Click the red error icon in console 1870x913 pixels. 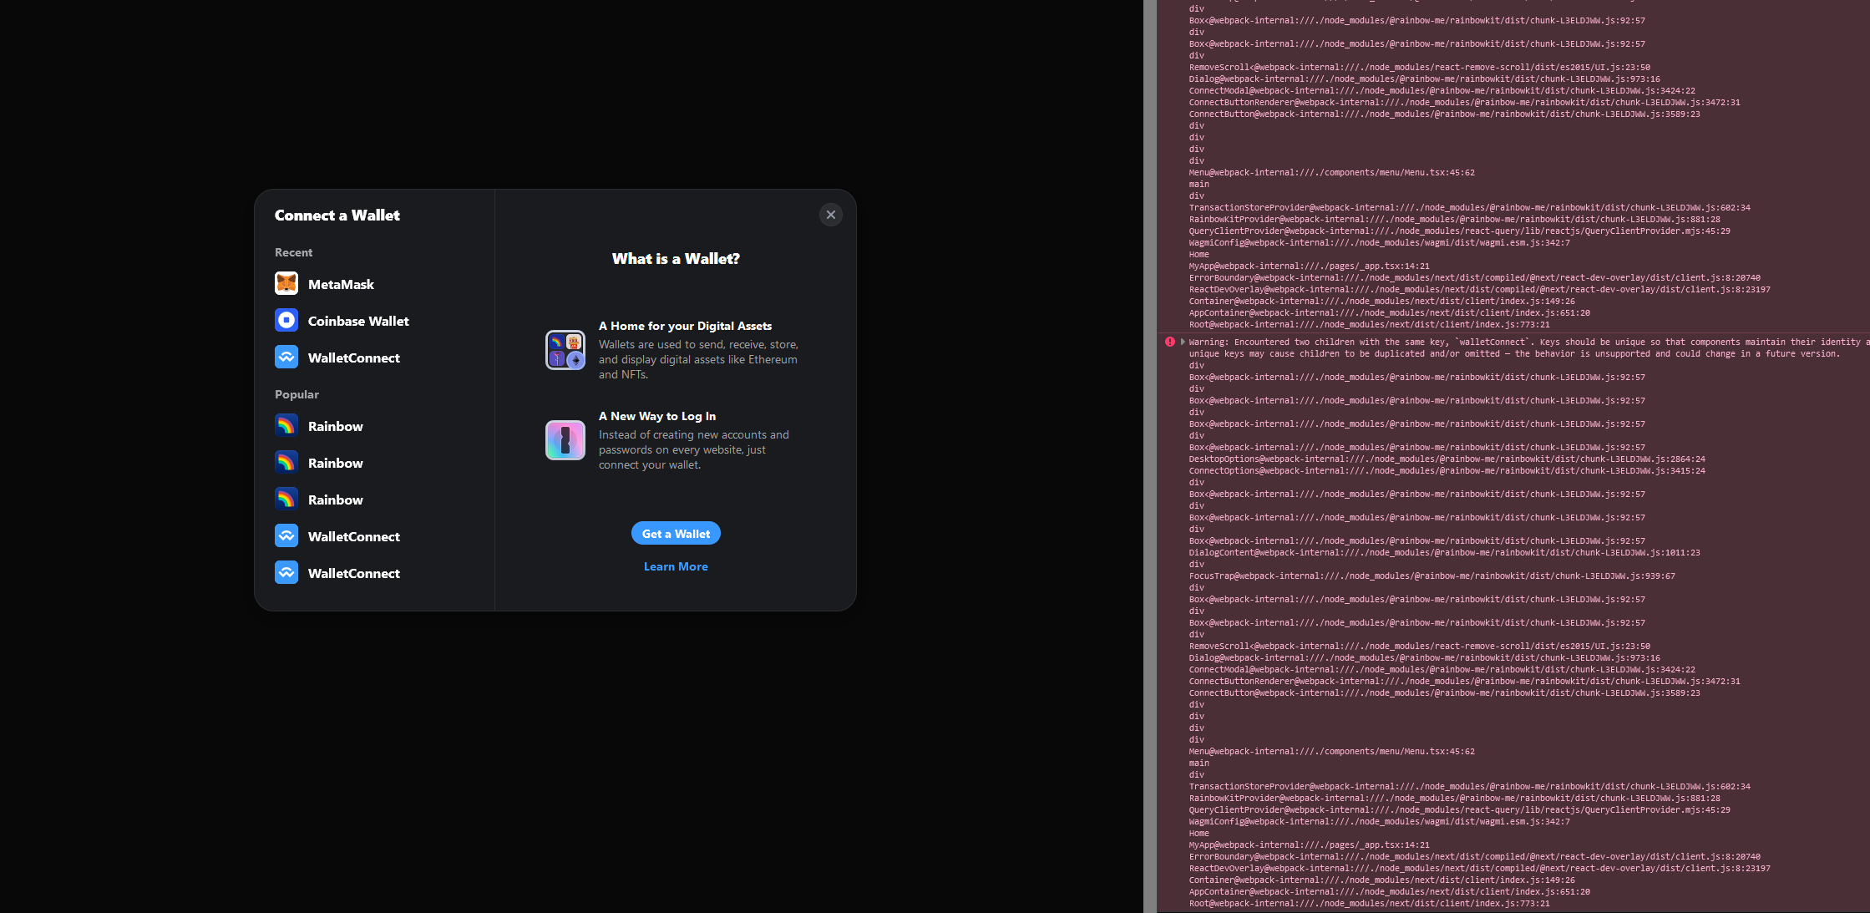(x=1170, y=342)
